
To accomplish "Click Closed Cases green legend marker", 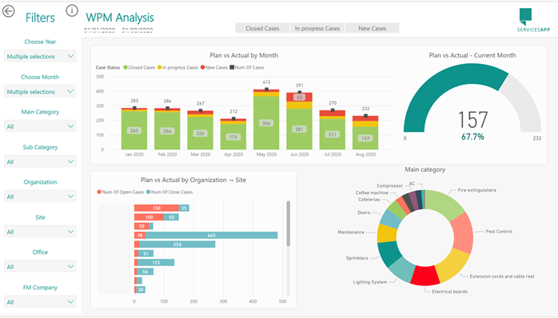I will 126,67.
